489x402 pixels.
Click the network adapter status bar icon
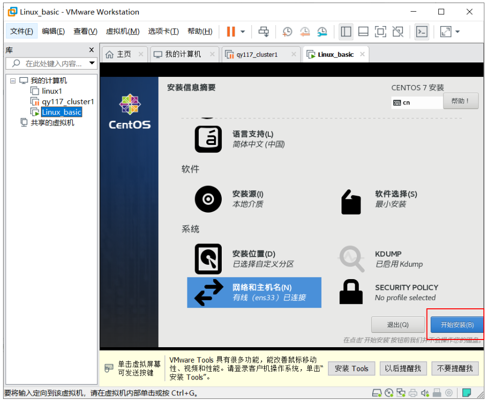[401, 393]
